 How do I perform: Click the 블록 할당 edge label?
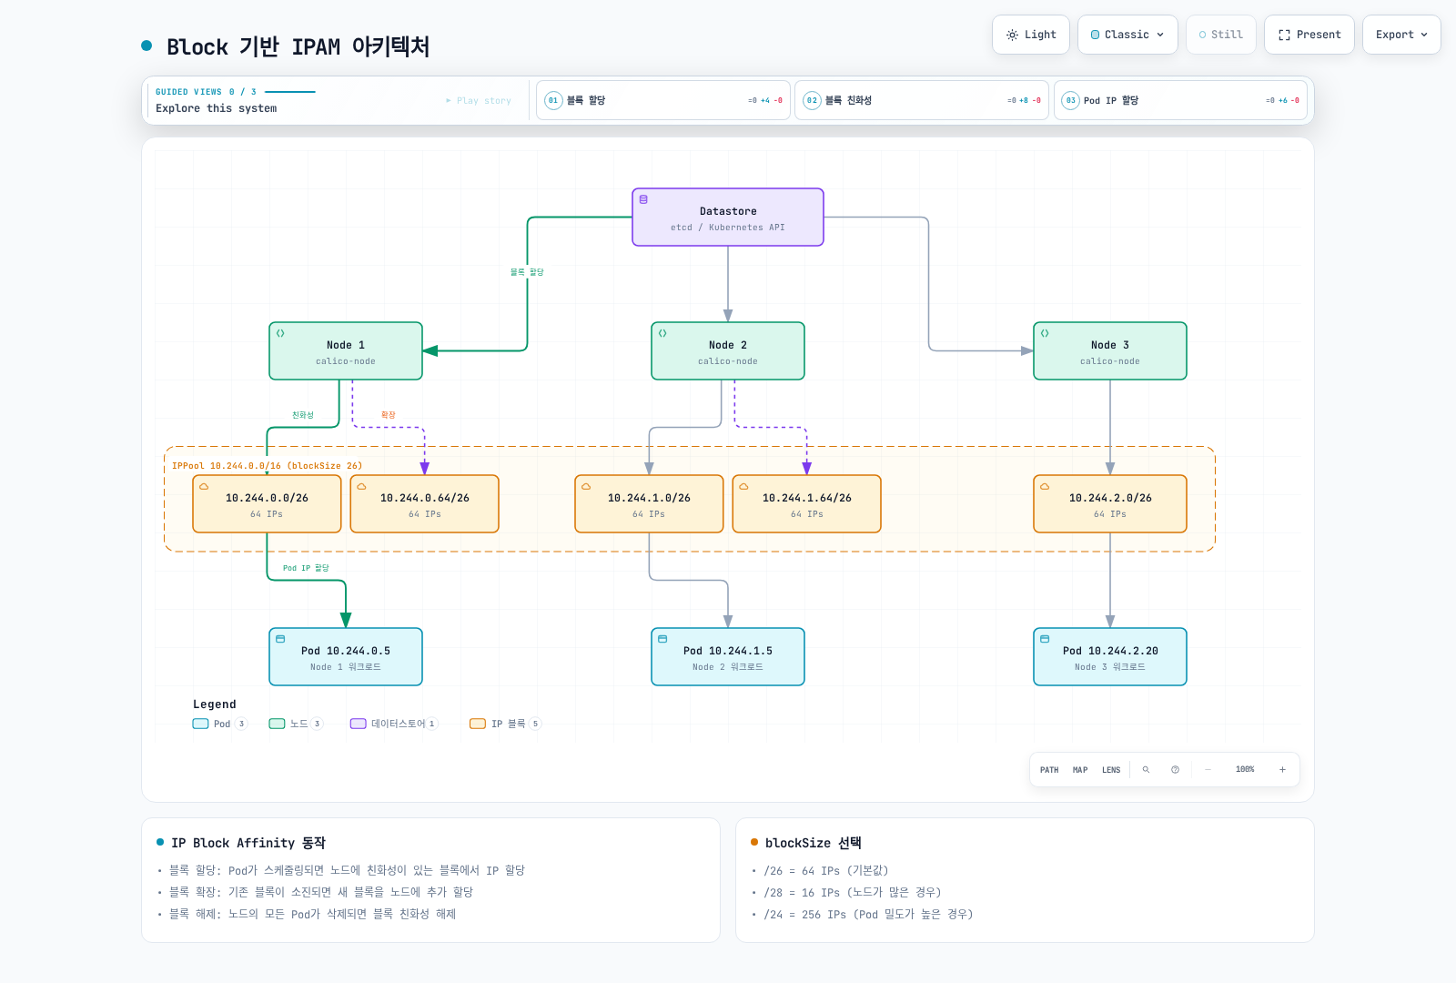527,272
